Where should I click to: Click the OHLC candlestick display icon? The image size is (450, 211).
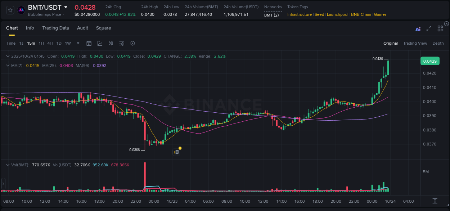coord(111,43)
